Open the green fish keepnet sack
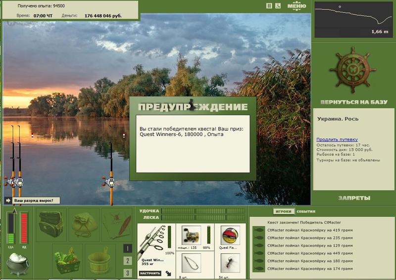 [x=84, y=225]
